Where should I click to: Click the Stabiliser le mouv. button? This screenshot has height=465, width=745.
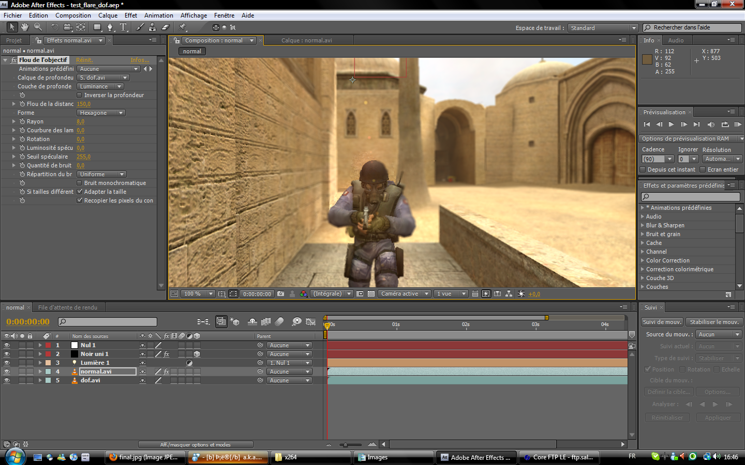coord(714,322)
